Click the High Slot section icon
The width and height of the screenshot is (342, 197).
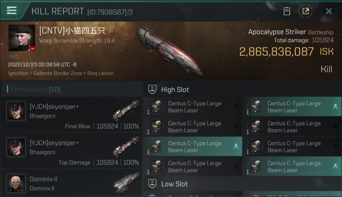pyautogui.click(x=153, y=89)
